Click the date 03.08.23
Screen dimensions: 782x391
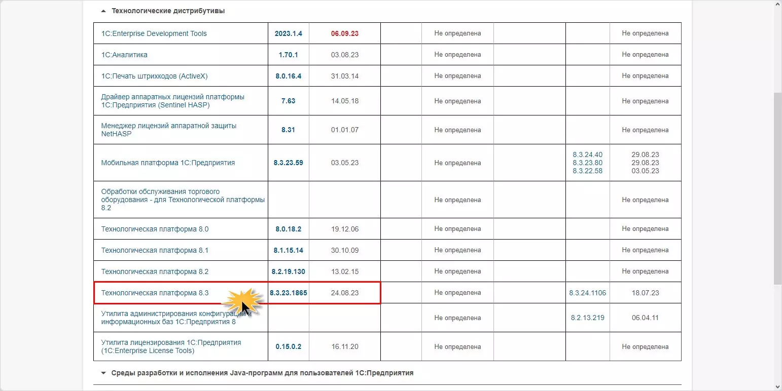click(345, 55)
